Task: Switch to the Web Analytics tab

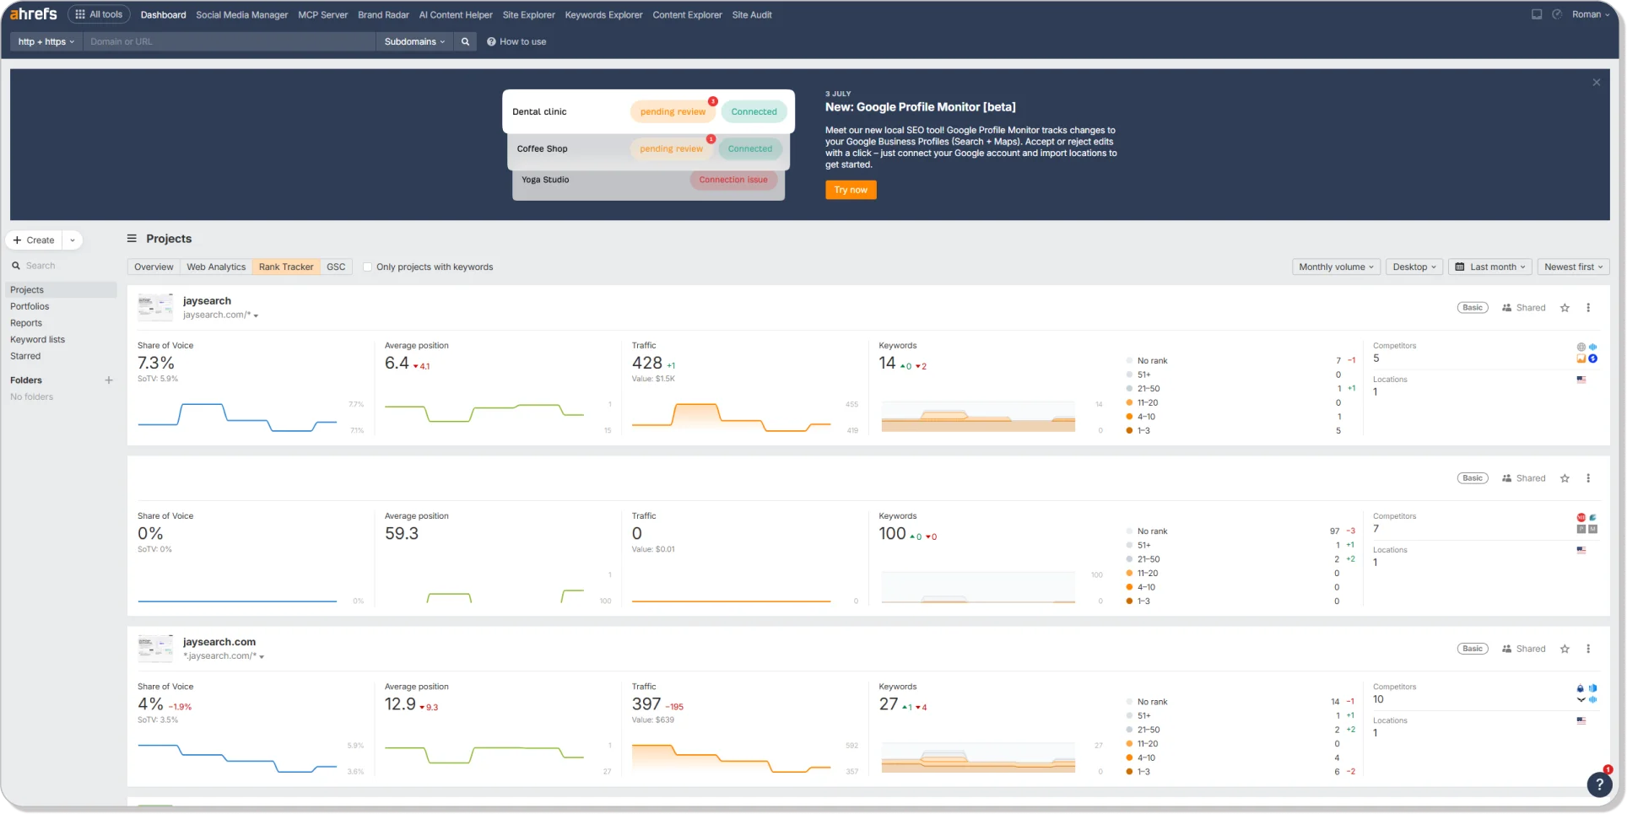Action: pyautogui.click(x=216, y=267)
